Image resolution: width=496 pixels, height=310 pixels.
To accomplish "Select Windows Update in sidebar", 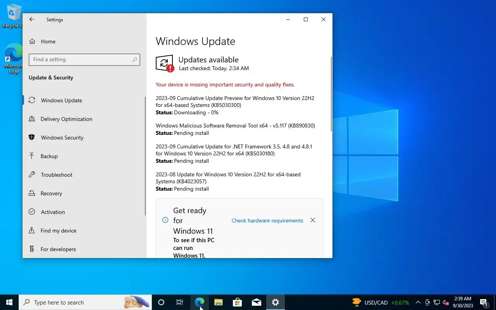I will (84, 100).
